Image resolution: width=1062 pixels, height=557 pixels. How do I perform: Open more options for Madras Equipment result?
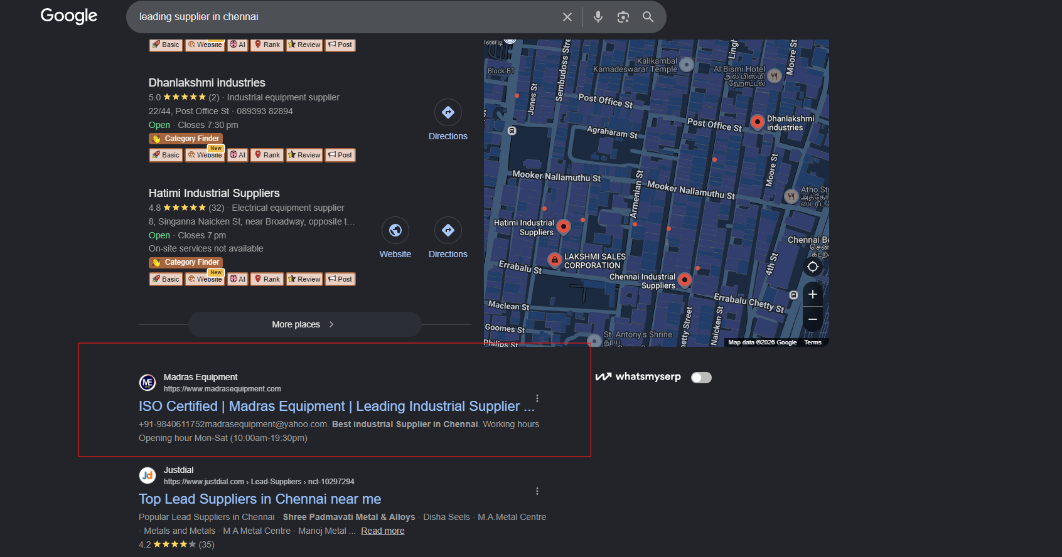coord(537,398)
